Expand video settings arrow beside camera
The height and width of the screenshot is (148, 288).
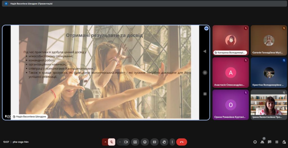point(120,142)
